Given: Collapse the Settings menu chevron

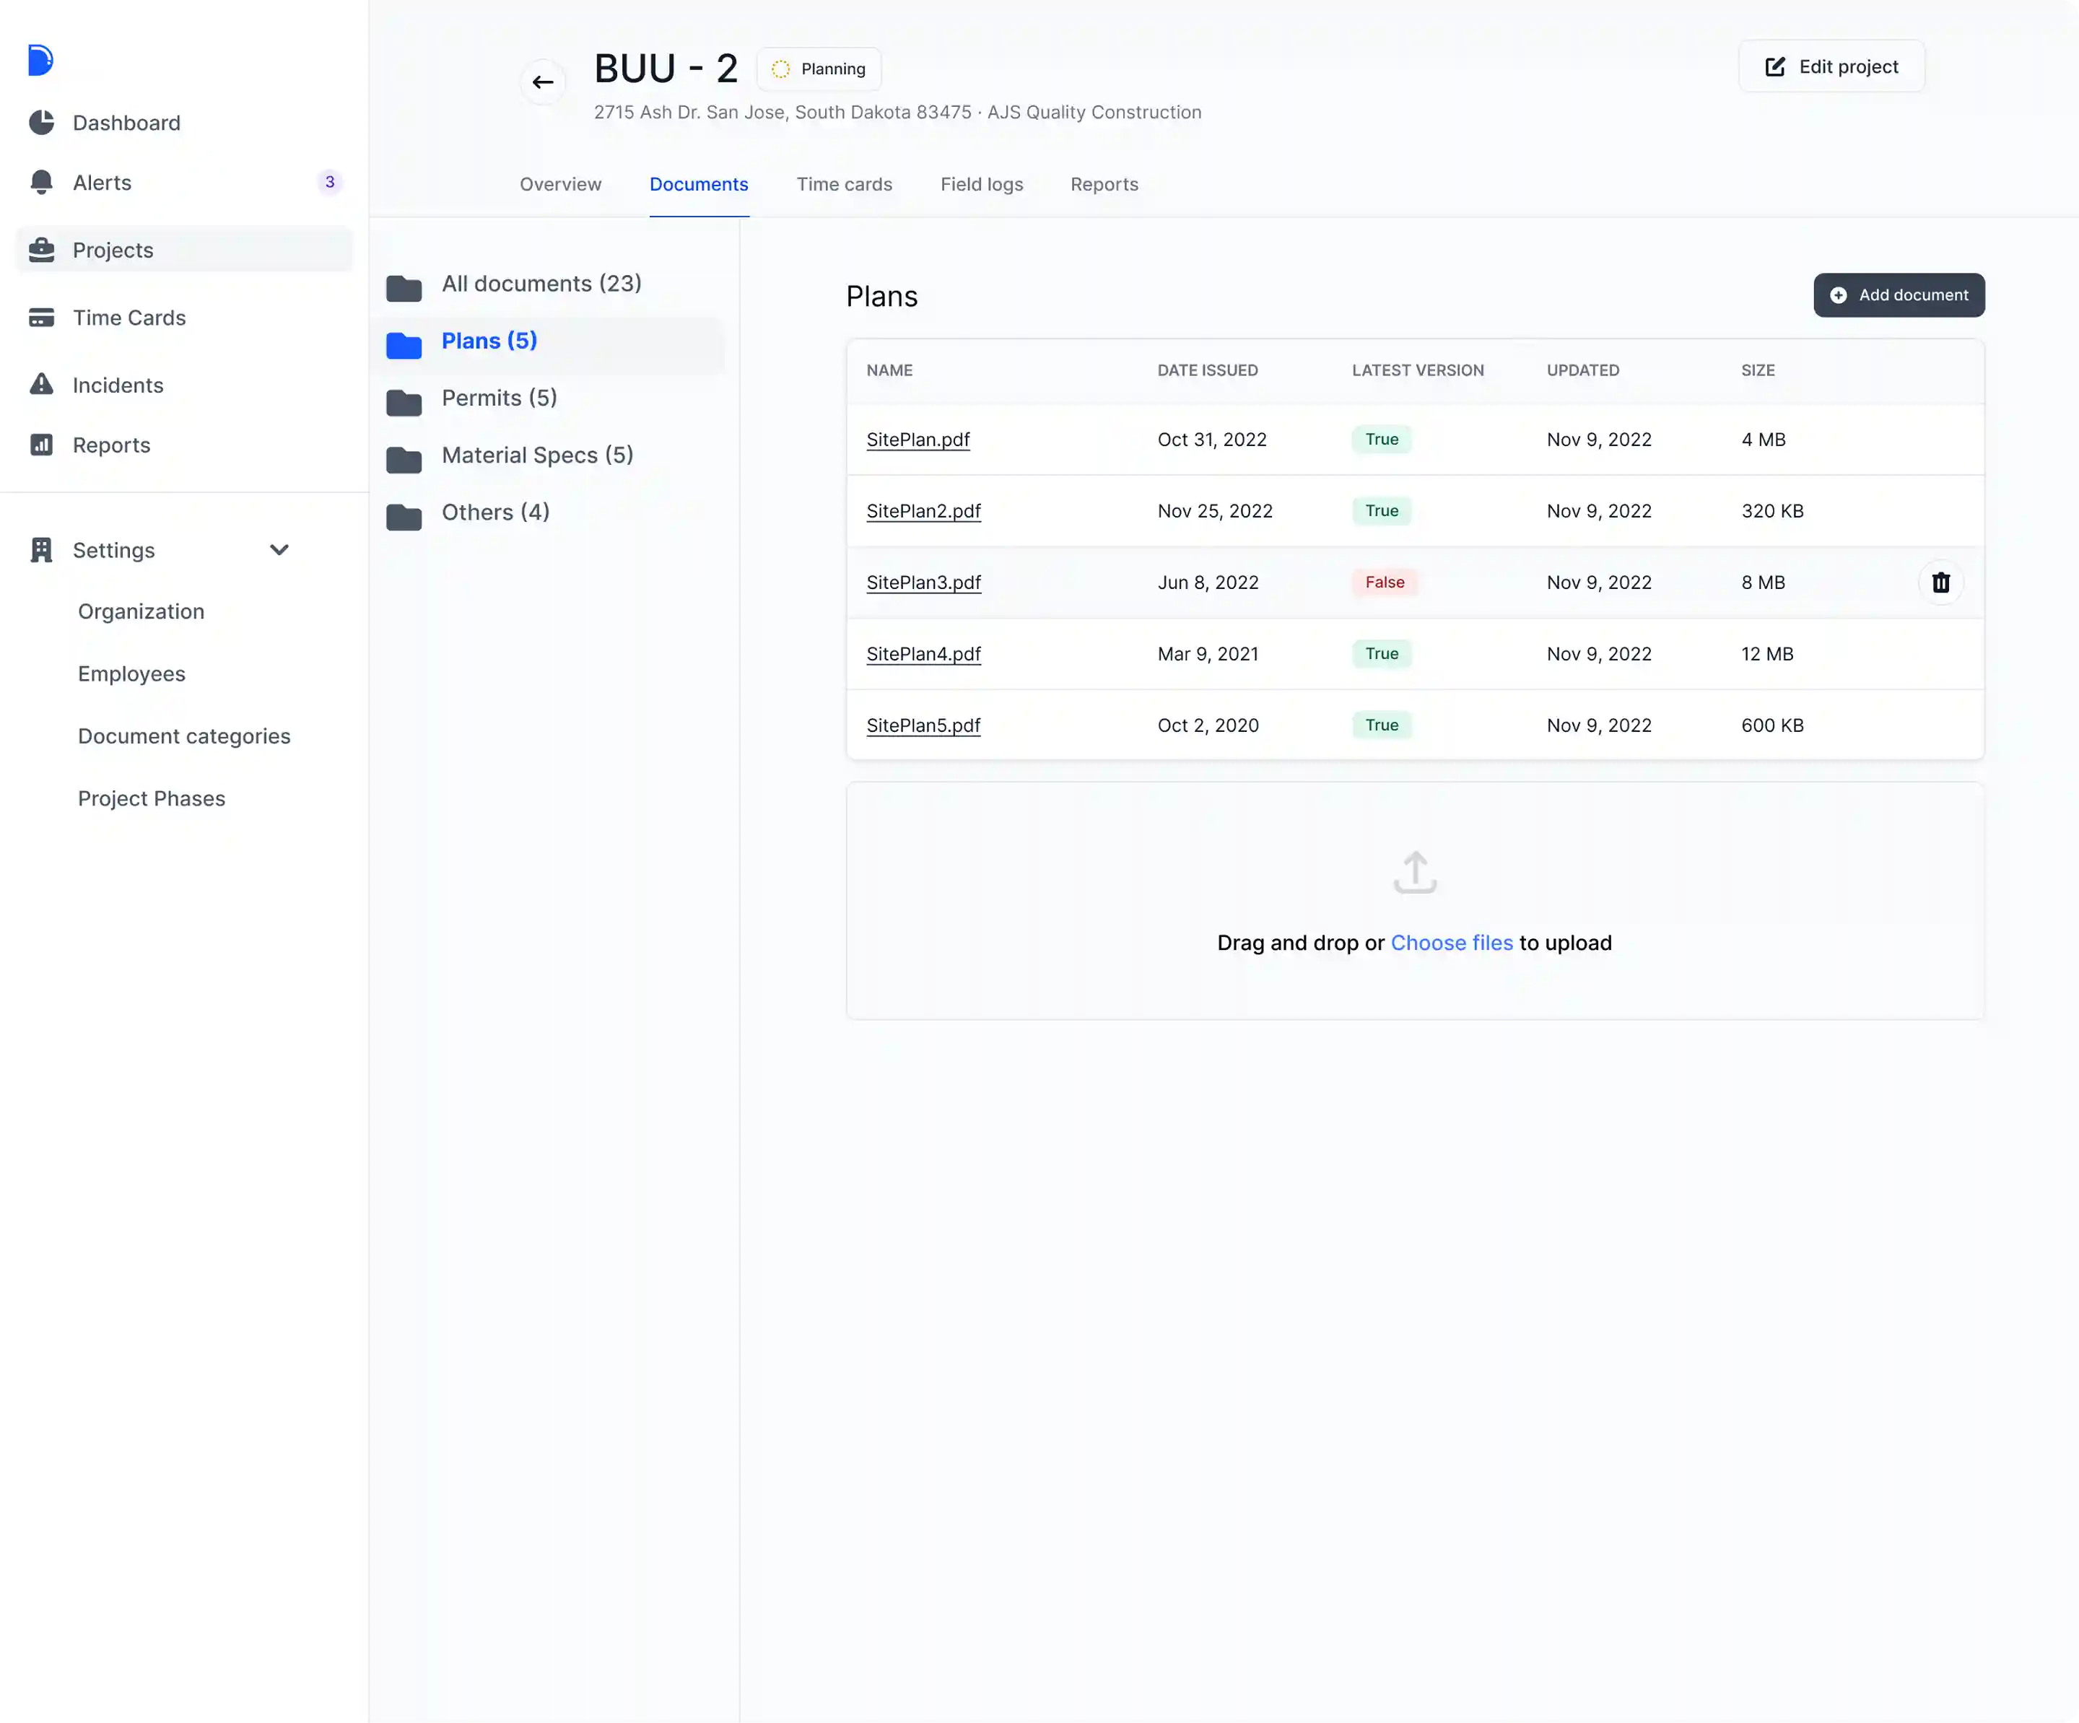Looking at the screenshot, I should (280, 550).
